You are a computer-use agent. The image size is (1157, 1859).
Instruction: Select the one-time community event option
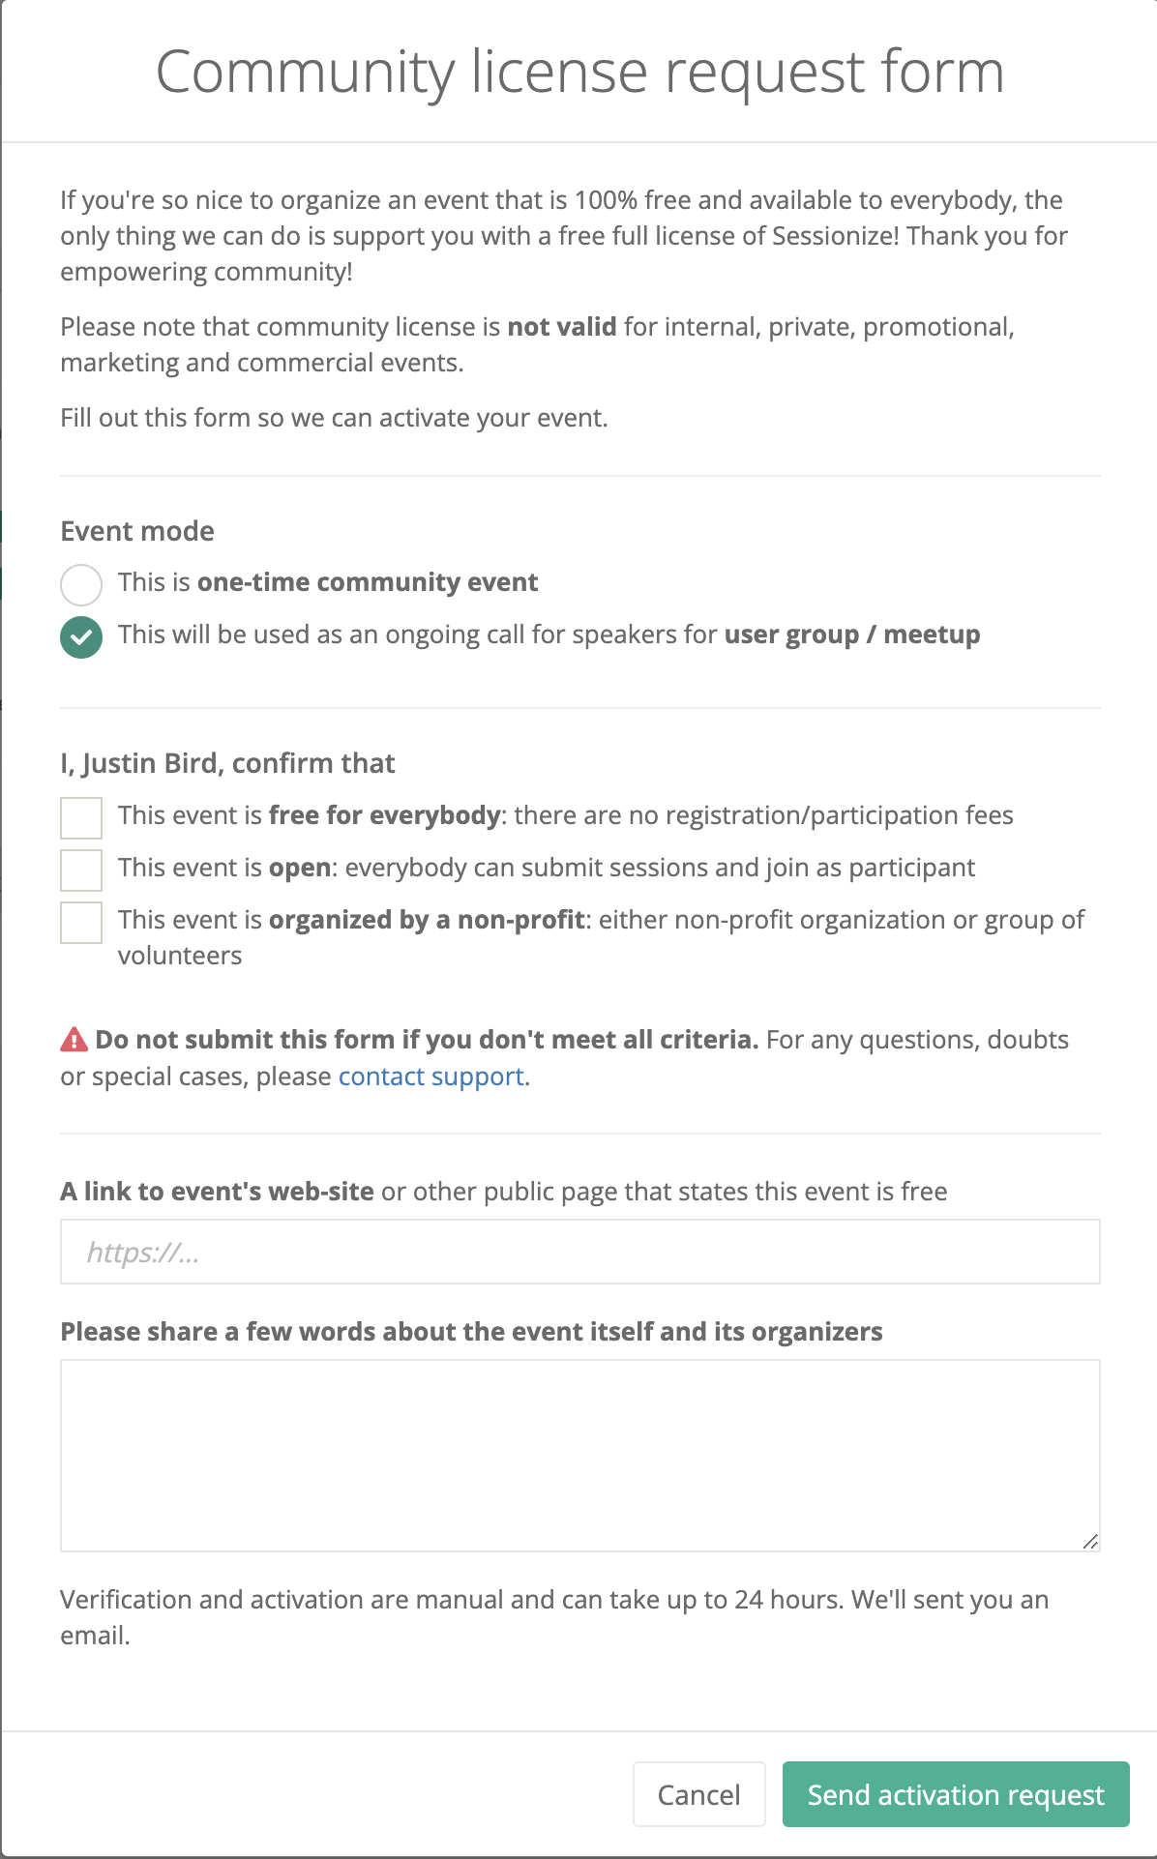pyautogui.click(x=81, y=584)
